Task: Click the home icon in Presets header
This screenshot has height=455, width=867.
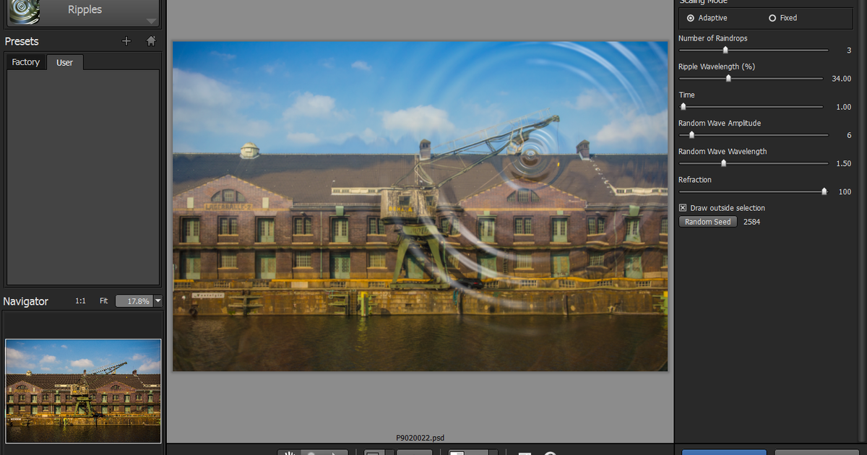Action: 151,41
